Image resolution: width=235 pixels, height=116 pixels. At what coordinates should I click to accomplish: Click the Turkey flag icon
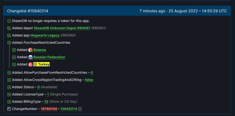tap(30, 64)
